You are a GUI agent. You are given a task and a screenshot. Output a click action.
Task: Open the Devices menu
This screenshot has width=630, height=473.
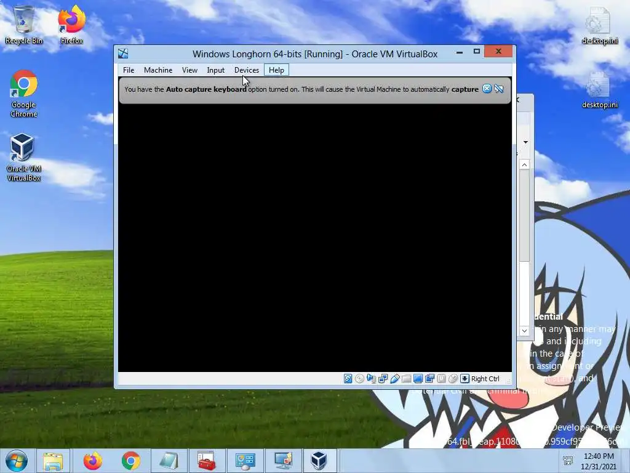(x=247, y=70)
